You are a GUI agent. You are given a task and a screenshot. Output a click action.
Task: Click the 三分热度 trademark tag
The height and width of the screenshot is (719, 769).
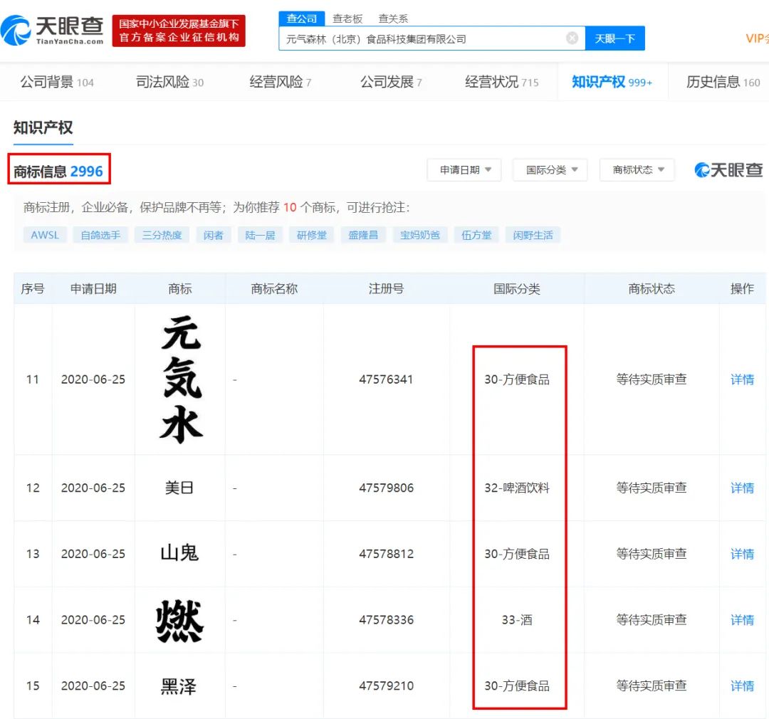pyautogui.click(x=162, y=235)
